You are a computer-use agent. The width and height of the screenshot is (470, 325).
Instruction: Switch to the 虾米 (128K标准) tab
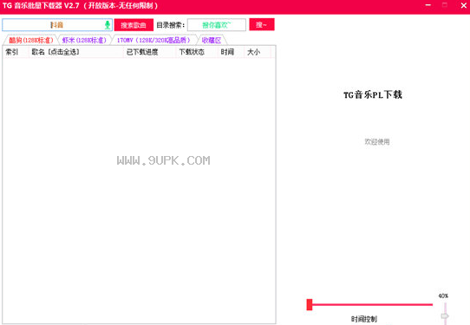[x=84, y=40]
